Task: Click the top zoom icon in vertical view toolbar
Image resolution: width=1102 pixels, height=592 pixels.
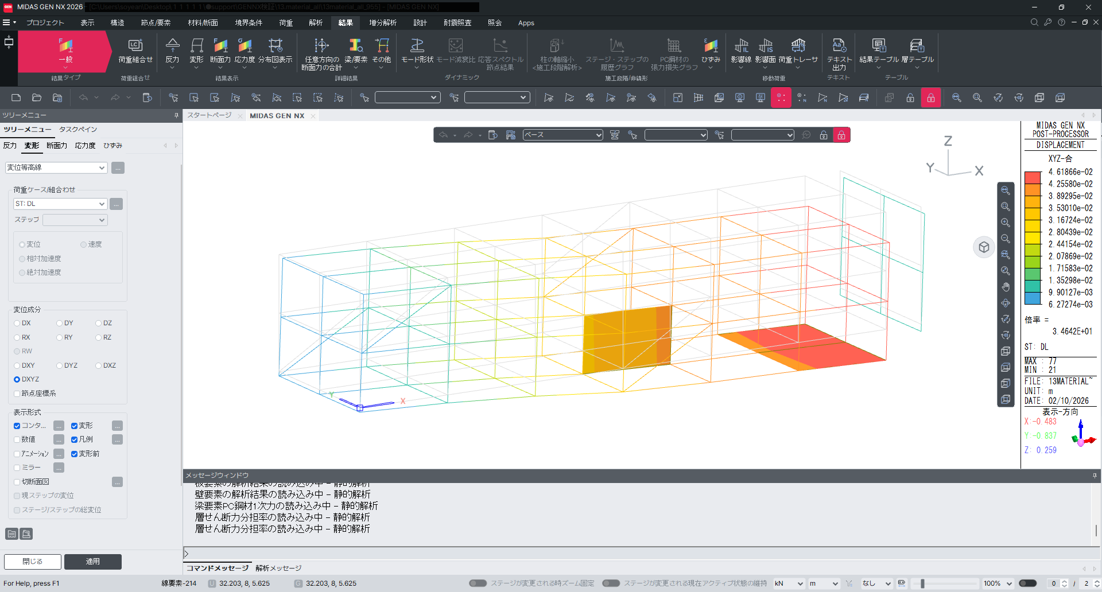Action: coord(1006,190)
